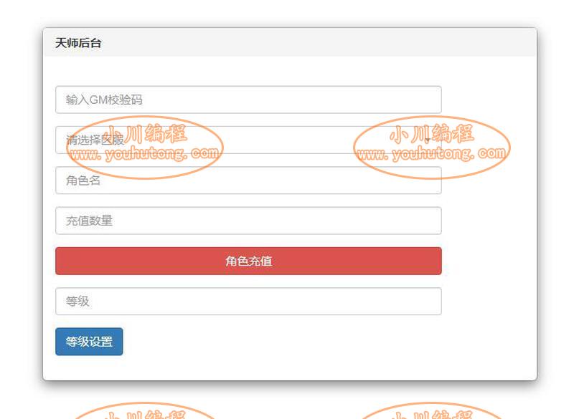574x419 pixels.
Task: Open right www.youhutong.com watermark link
Action: tap(432, 153)
